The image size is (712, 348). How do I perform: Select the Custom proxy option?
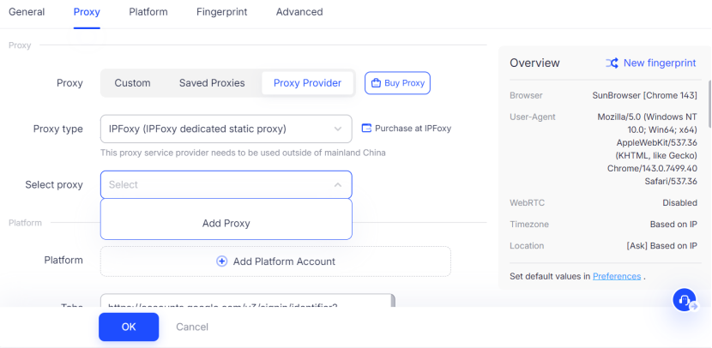[132, 83]
